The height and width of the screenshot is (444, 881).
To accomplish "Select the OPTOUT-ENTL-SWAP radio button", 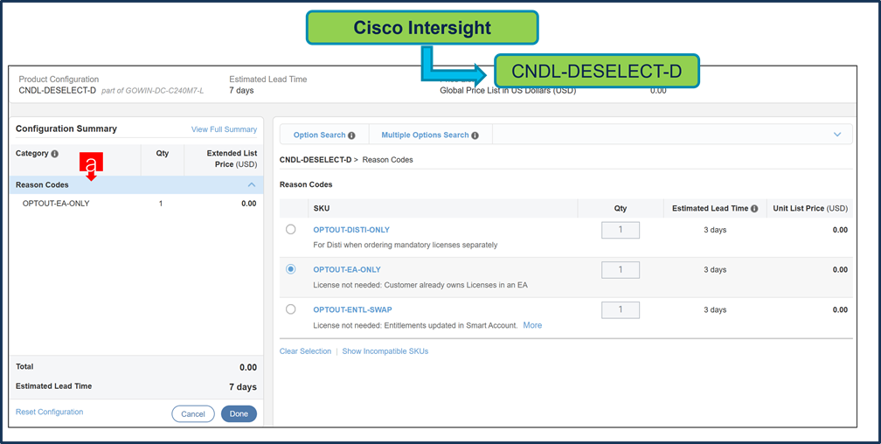I will 291,309.
